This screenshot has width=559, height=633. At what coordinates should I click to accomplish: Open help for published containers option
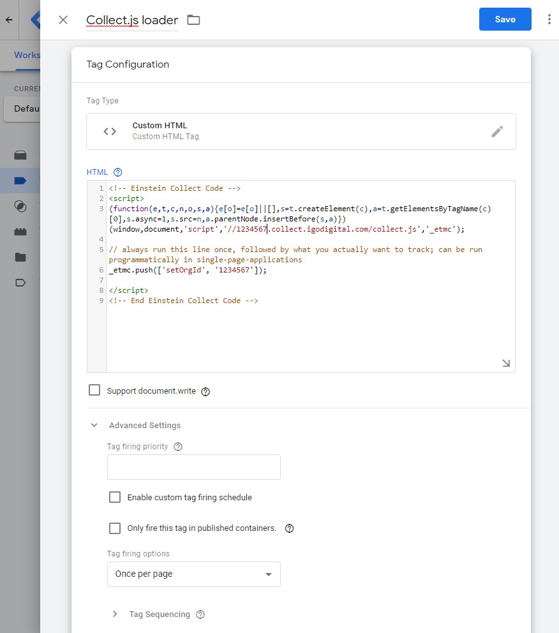[x=289, y=528]
